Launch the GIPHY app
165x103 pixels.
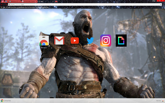[x=121, y=40]
